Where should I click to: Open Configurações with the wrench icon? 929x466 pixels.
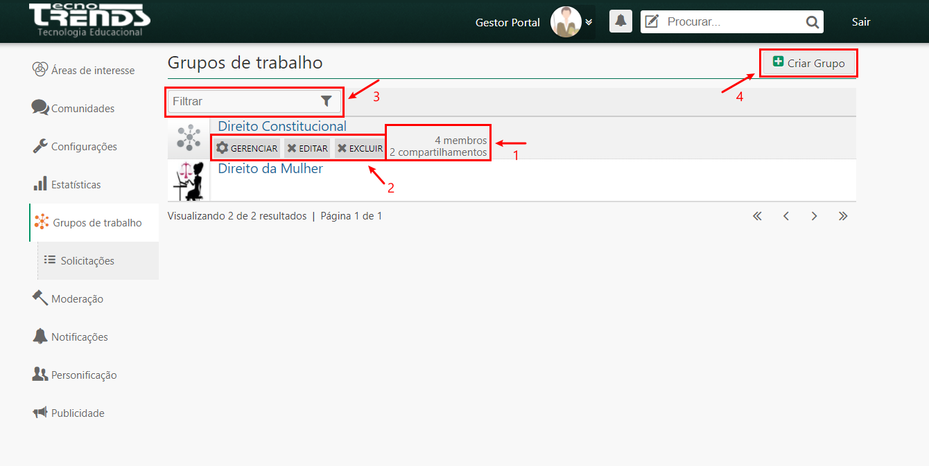(37, 146)
